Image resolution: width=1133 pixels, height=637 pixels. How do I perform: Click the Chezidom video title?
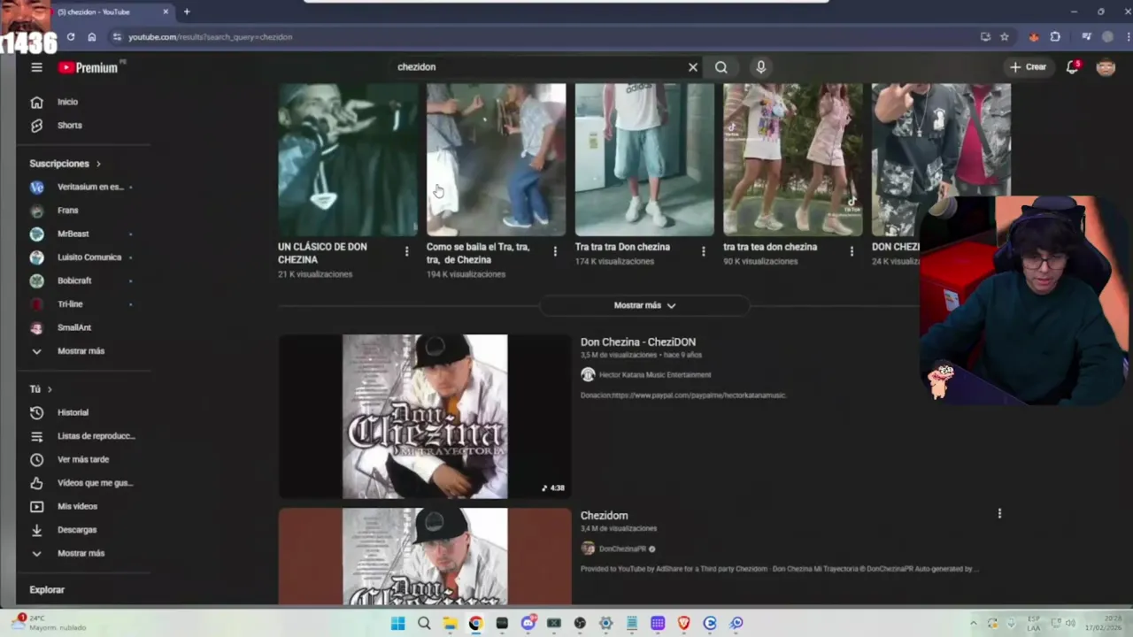(605, 516)
